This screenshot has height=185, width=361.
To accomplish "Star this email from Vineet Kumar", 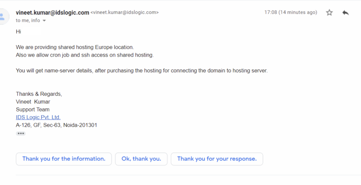I will pos(330,12).
